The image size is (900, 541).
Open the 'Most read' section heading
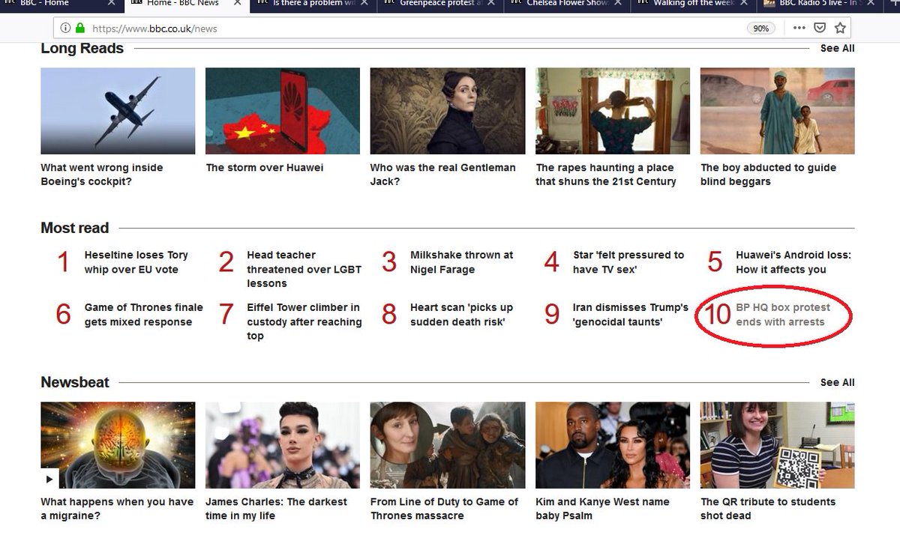[x=74, y=228]
